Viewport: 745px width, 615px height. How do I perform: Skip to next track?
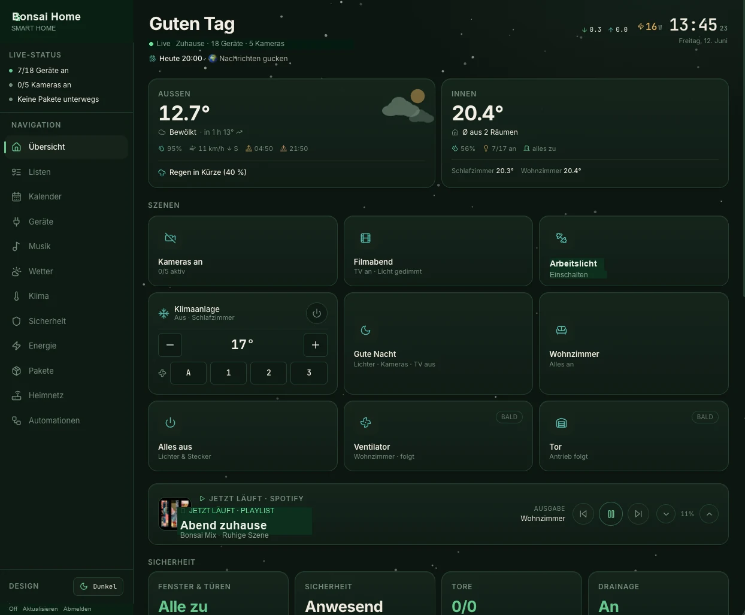point(638,514)
